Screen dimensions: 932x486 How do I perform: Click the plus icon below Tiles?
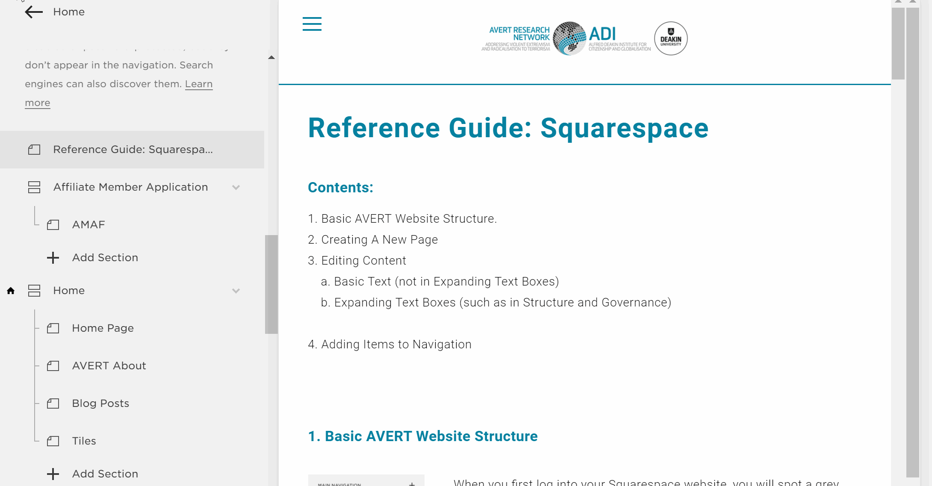pyautogui.click(x=53, y=474)
